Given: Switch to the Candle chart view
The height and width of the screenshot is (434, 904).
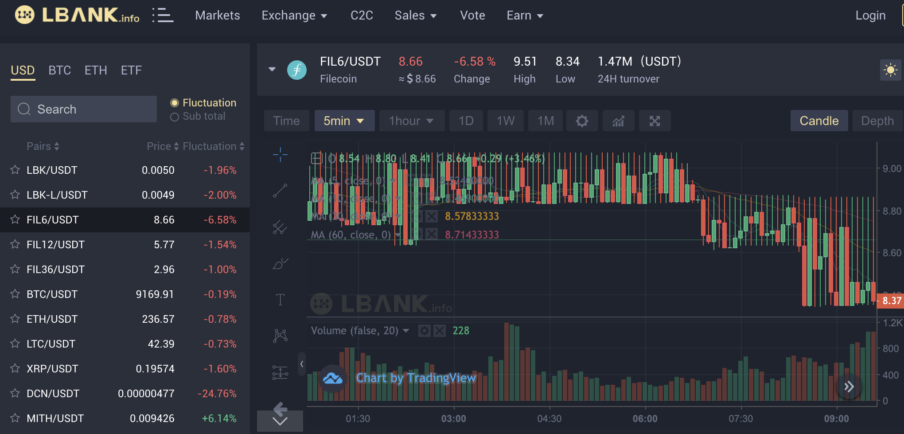Looking at the screenshot, I should (x=819, y=121).
